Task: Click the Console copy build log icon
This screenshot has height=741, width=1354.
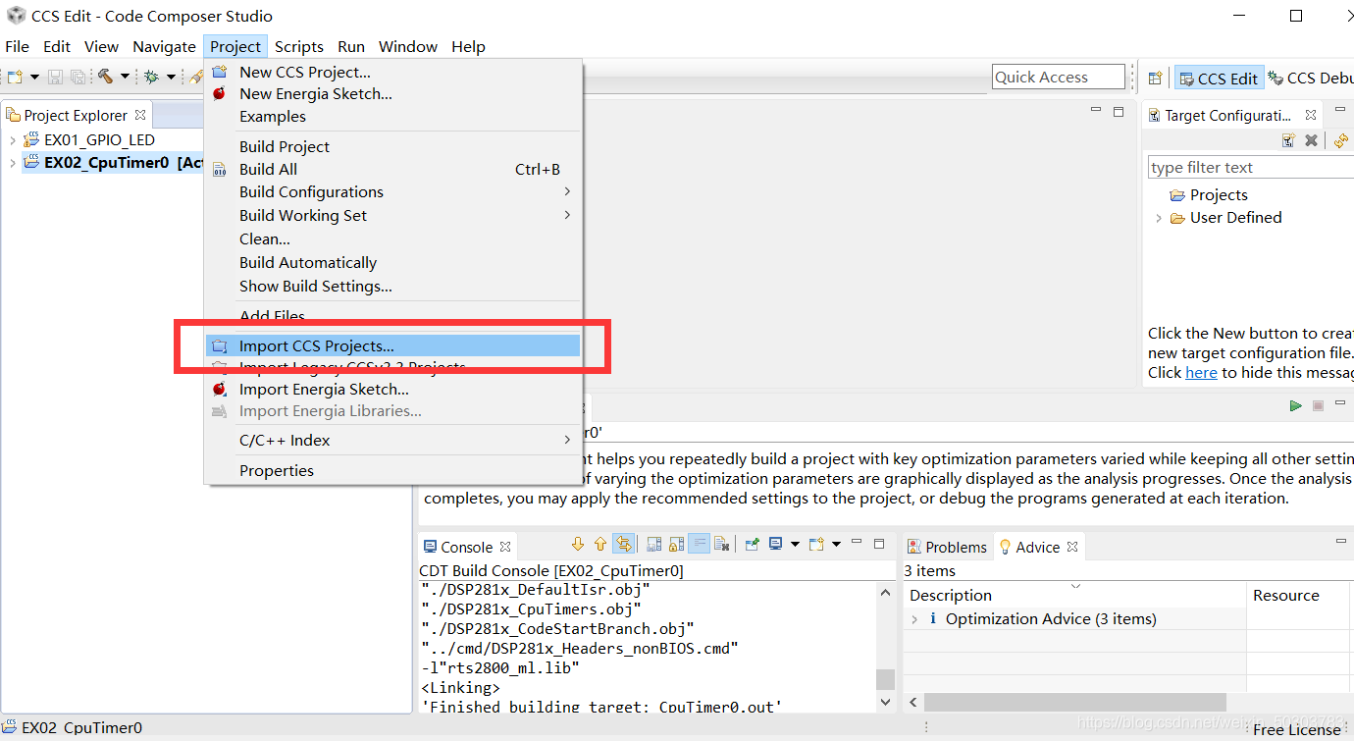Action: click(x=653, y=544)
